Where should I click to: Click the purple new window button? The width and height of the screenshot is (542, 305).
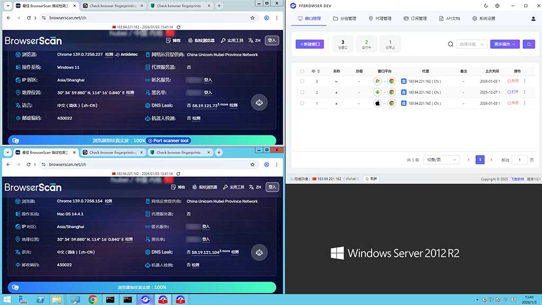pos(310,44)
